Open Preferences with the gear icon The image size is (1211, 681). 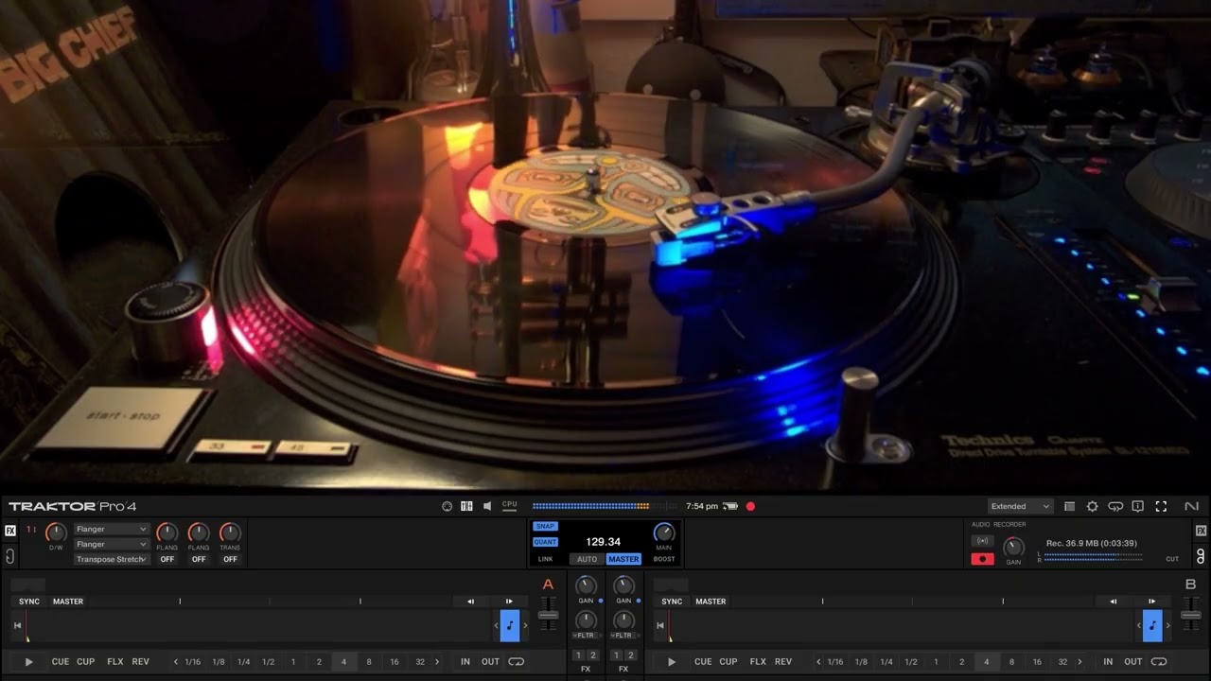(1092, 506)
